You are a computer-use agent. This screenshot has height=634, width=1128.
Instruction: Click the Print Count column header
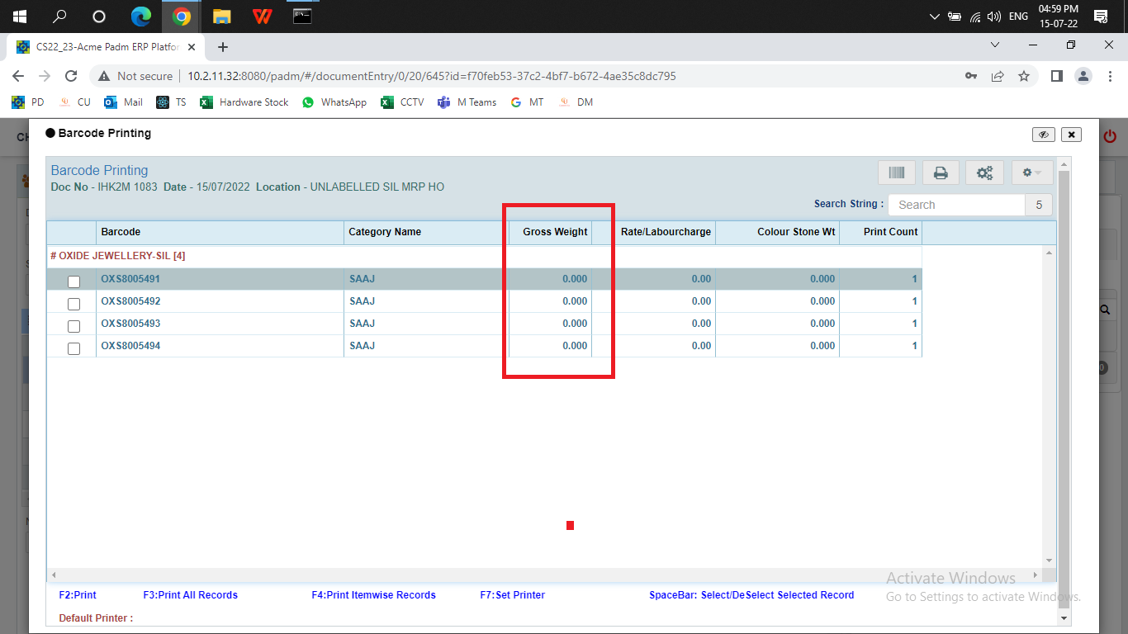(x=881, y=232)
